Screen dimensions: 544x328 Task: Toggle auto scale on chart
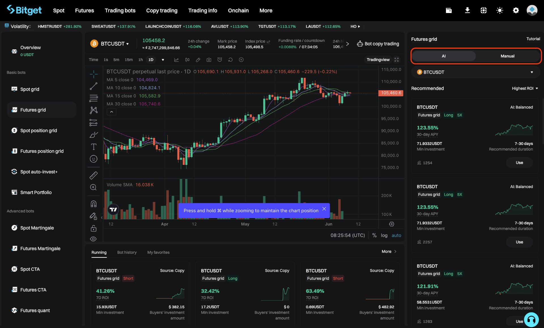pyautogui.click(x=396, y=235)
